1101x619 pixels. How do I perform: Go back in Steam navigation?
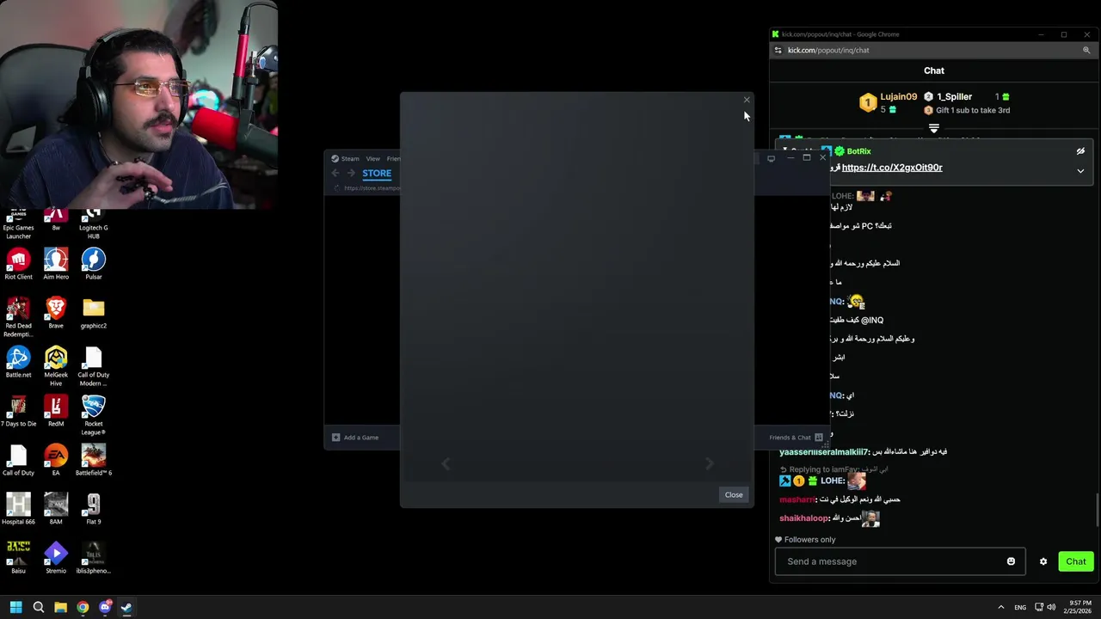tap(335, 173)
